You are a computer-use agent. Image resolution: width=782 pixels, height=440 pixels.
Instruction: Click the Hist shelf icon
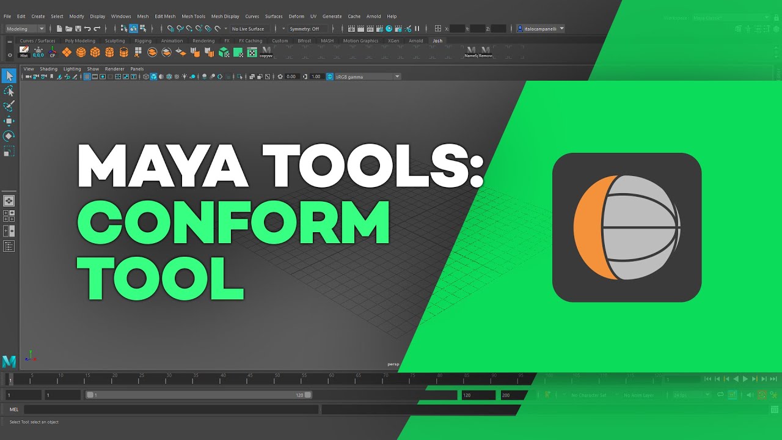(24, 52)
